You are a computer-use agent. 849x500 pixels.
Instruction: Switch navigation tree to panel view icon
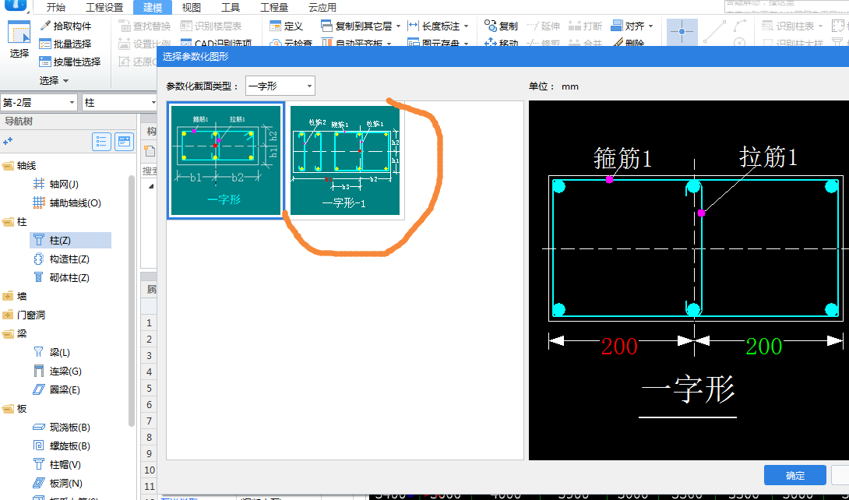125,141
